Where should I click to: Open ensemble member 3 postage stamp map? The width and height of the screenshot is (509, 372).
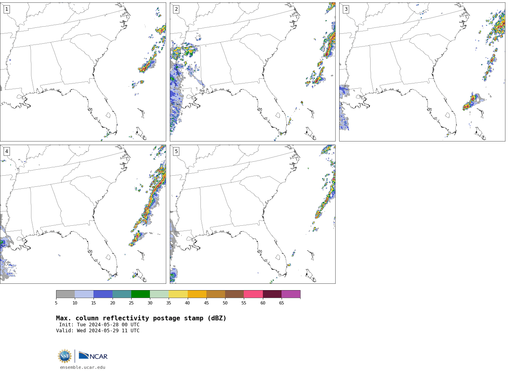422,72
